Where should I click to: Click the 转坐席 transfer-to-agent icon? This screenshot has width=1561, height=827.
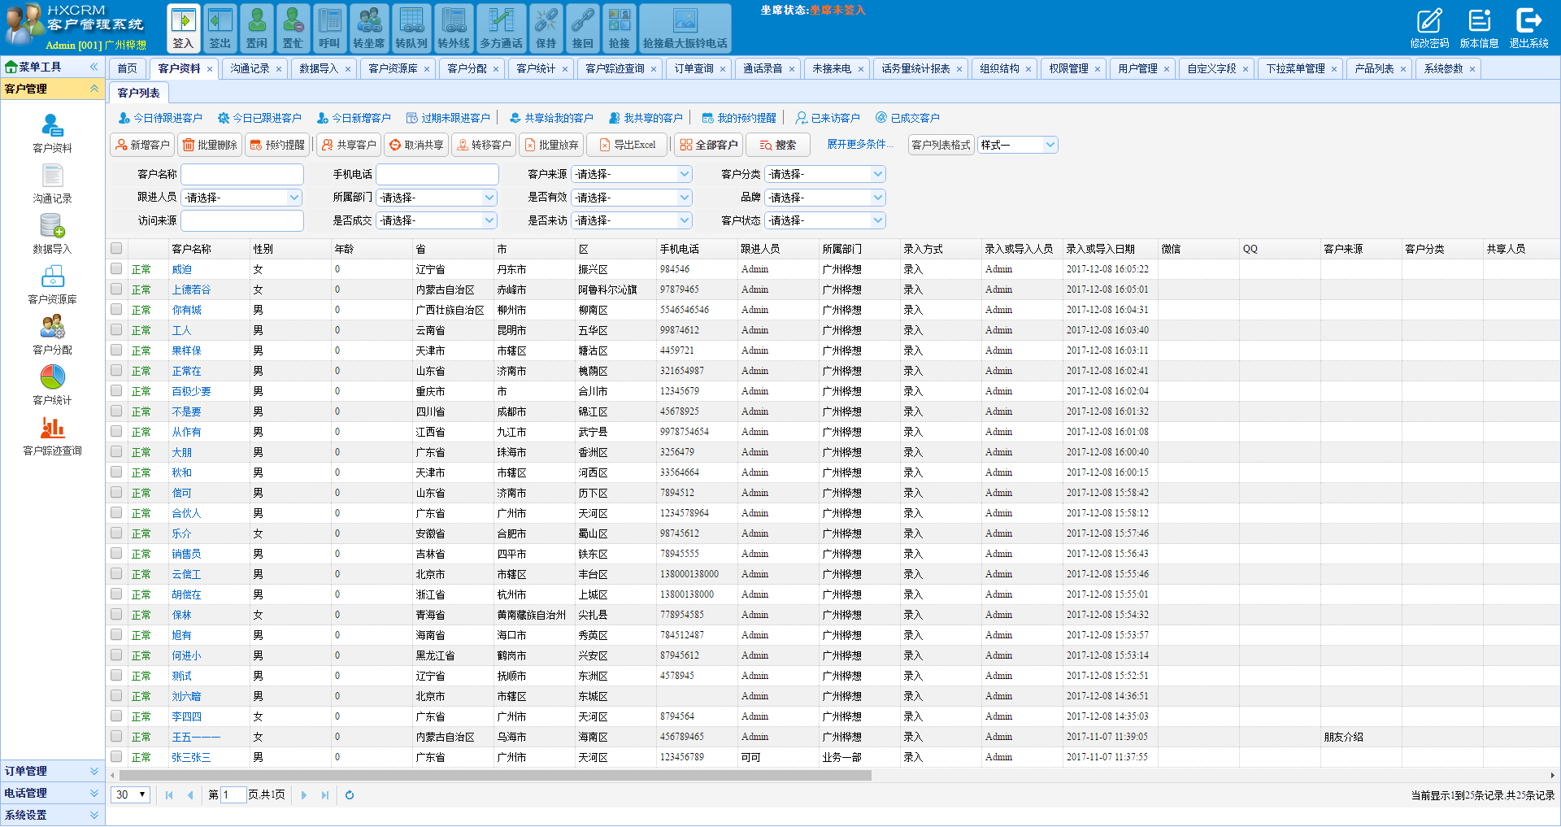(x=369, y=28)
